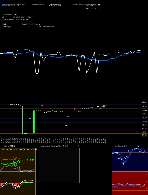Click the 'CL: 994.80' closing price text
Image resolution: width=148 pixels, height=195 pixels.
[55, 5]
